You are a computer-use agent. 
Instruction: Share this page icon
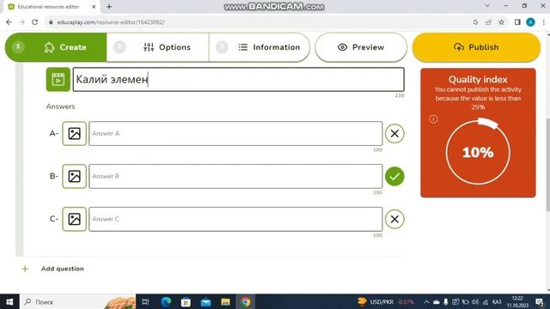pyautogui.click(x=489, y=22)
